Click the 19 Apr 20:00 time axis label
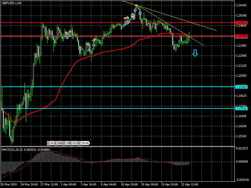The height and width of the screenshot is (188, 251). [170, 184]
